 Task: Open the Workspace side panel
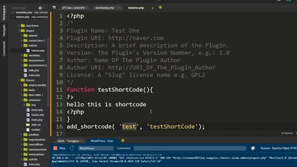pyautogui.click(x=4, y=13)
